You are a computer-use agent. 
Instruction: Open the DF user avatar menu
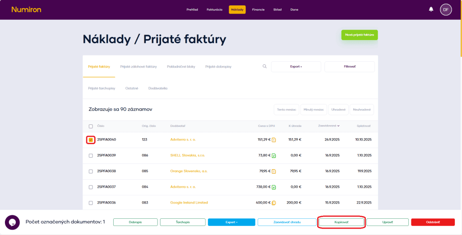(x=446, y=9)
